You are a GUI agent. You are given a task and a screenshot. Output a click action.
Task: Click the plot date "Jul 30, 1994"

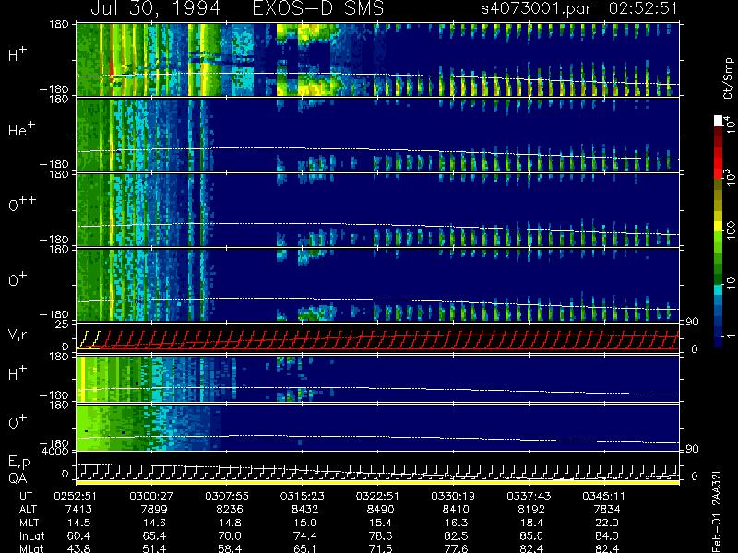(156, 8)
